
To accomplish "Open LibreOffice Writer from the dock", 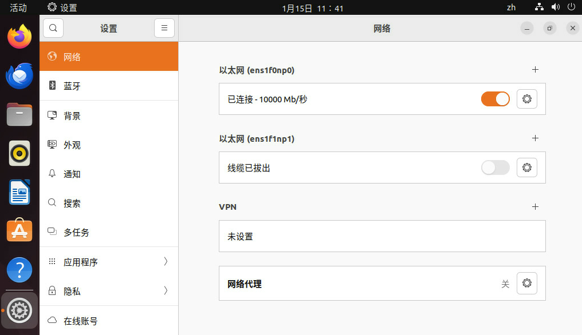I will 19,192.
